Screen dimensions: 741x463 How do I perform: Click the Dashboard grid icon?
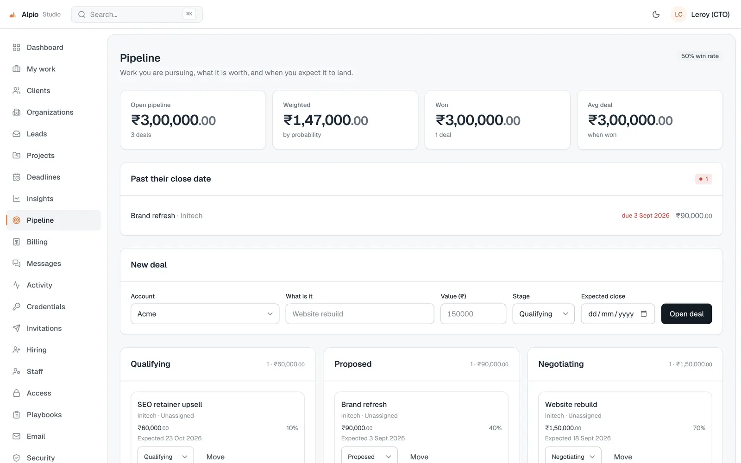click(x=17, y=47)
